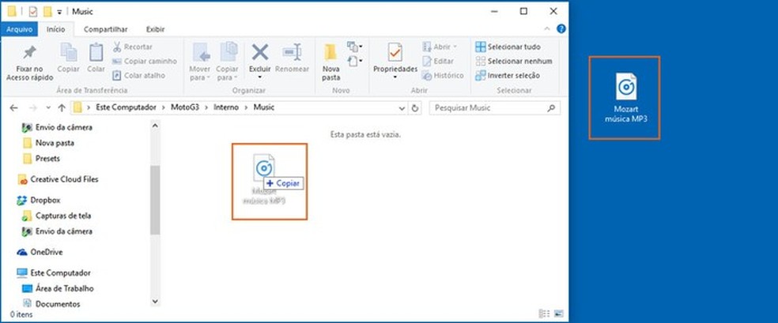Click Fixar no Acesso rápido pin icon

tap(30, 52)
